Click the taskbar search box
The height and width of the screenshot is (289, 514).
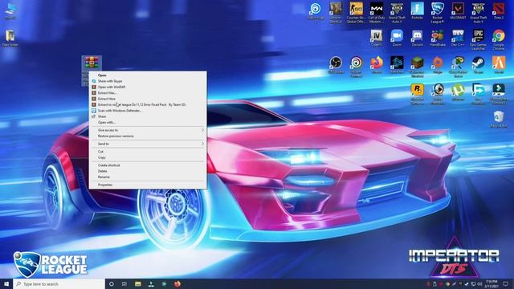(59, 283)
